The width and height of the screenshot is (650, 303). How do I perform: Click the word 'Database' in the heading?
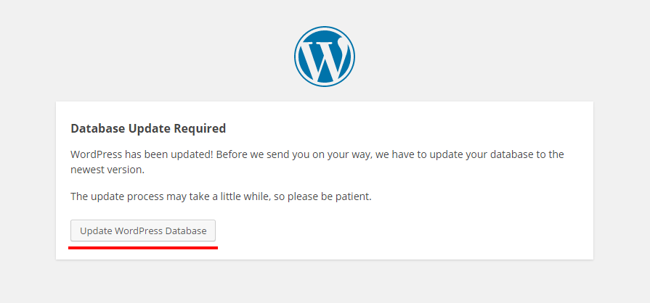click(98, 129)
